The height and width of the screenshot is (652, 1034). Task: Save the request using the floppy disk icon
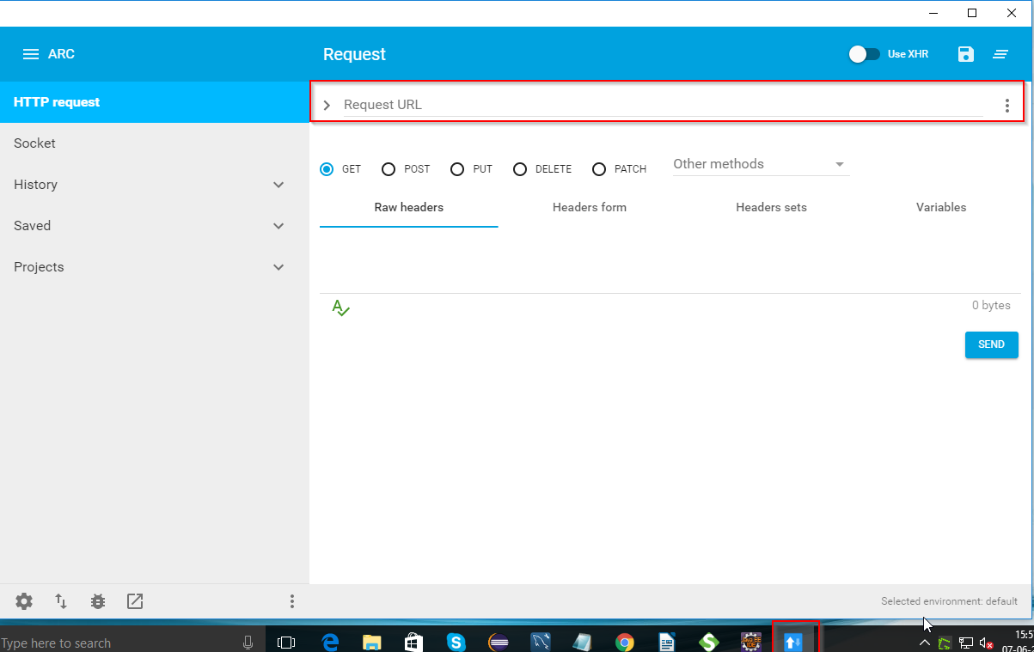pos(965,53)
